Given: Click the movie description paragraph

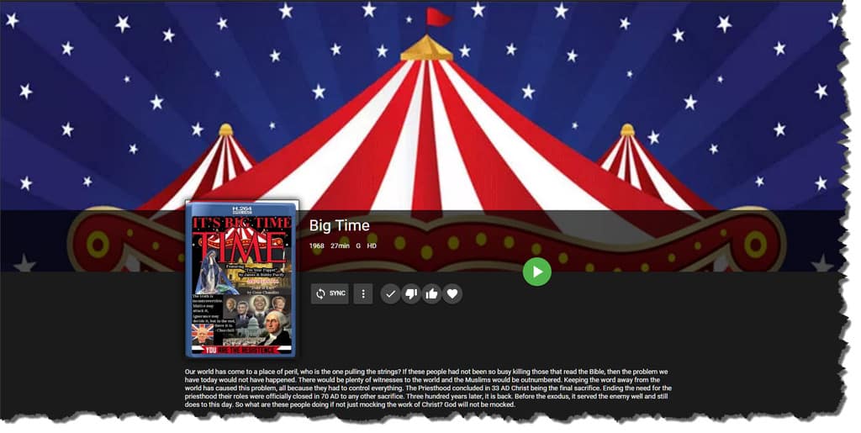Looking at the screenshot, I should [x=428, y=388].
